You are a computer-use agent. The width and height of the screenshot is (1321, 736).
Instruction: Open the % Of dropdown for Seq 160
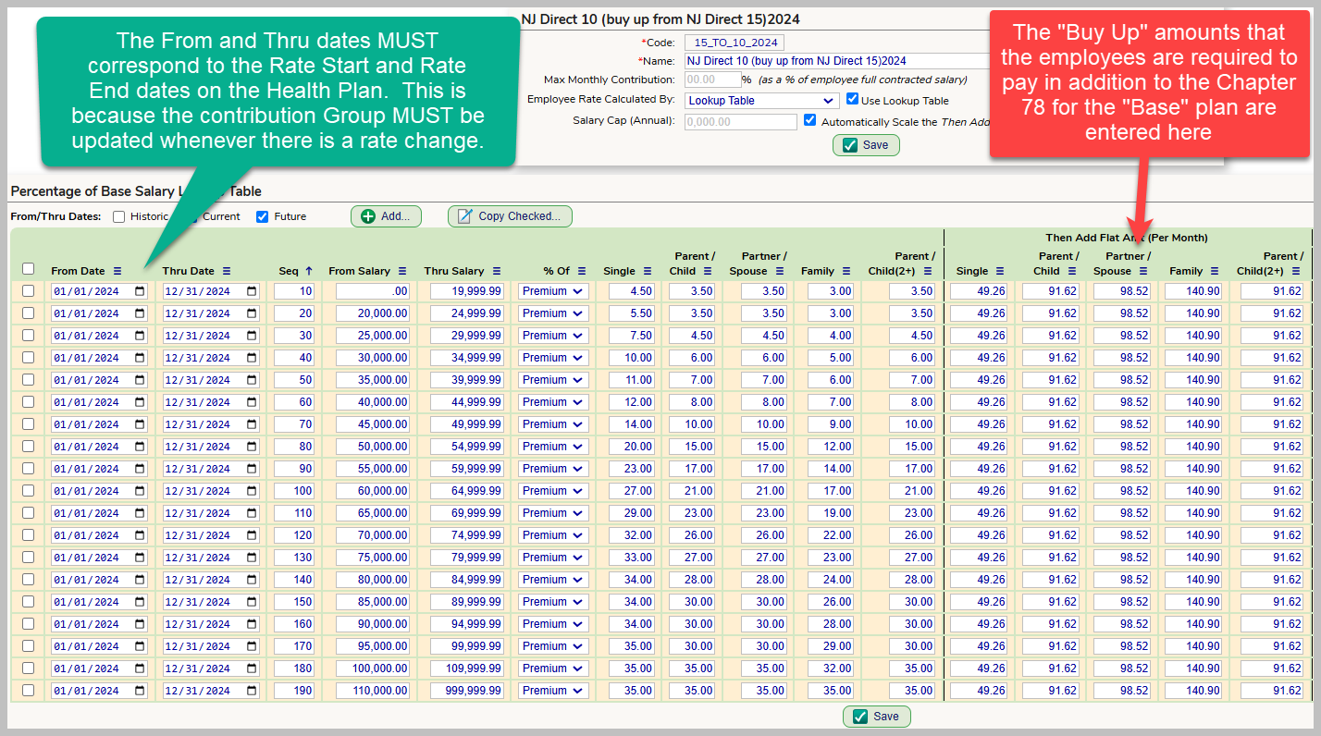[553, 624]
